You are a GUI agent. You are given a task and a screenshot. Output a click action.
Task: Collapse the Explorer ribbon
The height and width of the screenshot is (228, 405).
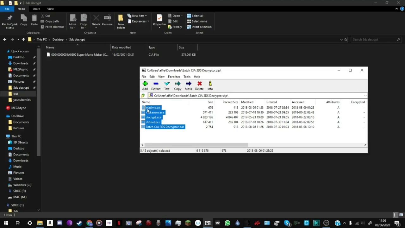pyautogui.click(x=397, y=9)
